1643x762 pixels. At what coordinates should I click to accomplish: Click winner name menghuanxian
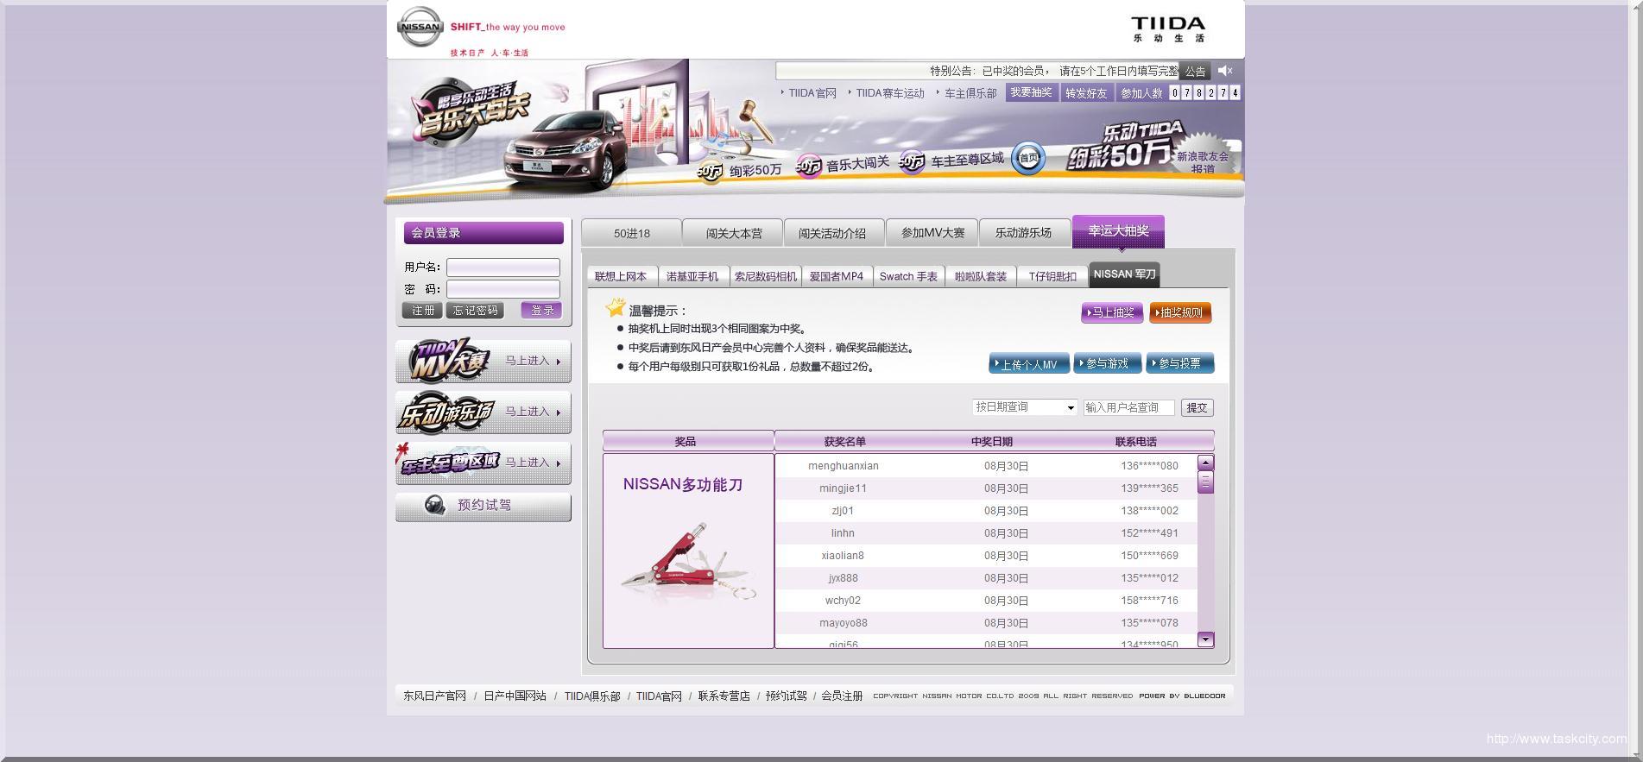[844, 466]
